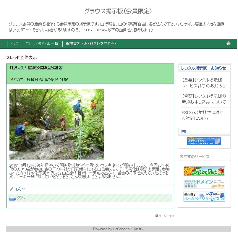Click the blue tag icon
Viewport: 238px width, 234px height.
tap(13, 199)
